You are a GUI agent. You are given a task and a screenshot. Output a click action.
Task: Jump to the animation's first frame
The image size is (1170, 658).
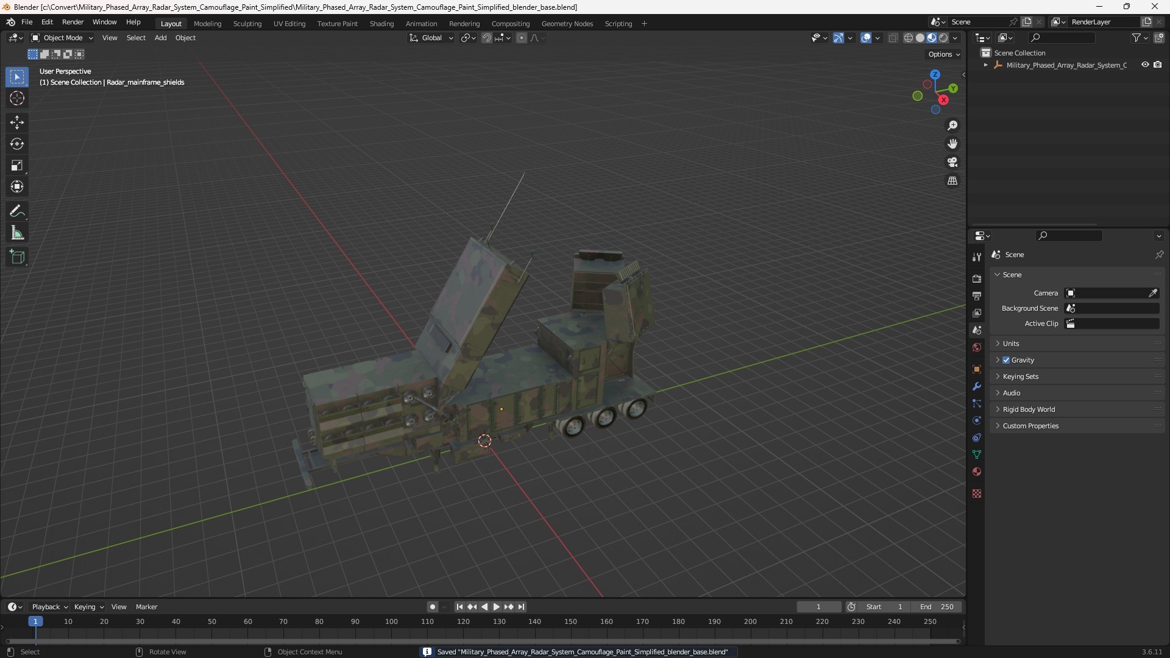pyautogui.click(x=459, y=607)
